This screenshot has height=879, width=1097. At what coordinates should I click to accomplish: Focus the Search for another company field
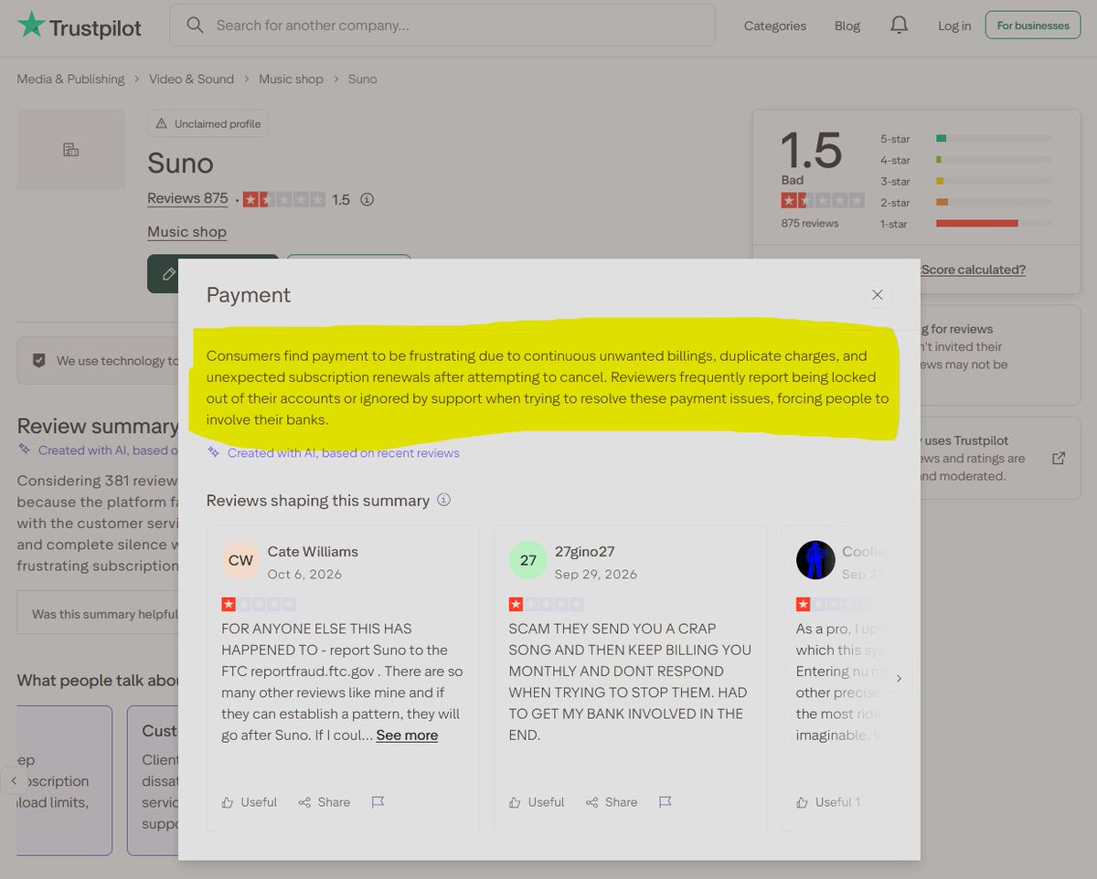click(442, 25)
